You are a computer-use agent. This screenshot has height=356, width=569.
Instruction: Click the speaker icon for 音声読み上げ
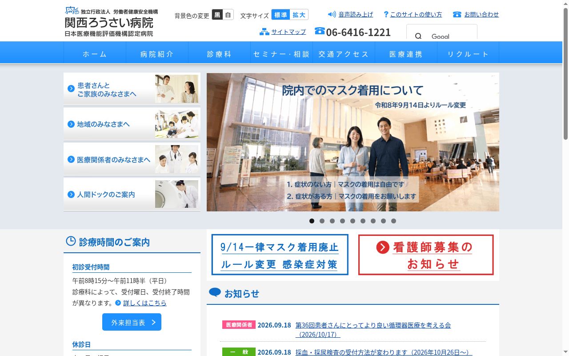pos(332,14)
